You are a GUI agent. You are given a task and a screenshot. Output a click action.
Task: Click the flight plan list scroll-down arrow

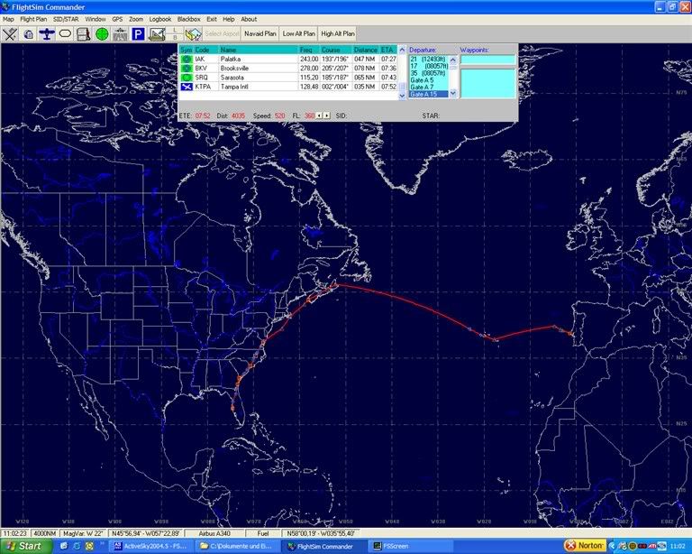pos(402,96)
